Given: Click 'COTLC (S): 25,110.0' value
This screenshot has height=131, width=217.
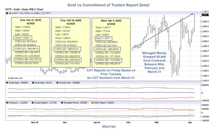Looking at the screenshot, I should 106,46.
